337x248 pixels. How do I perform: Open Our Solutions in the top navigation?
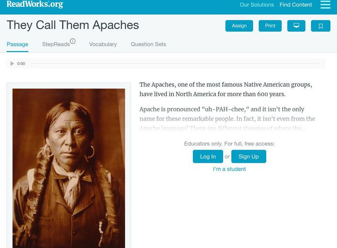[256, 5]
